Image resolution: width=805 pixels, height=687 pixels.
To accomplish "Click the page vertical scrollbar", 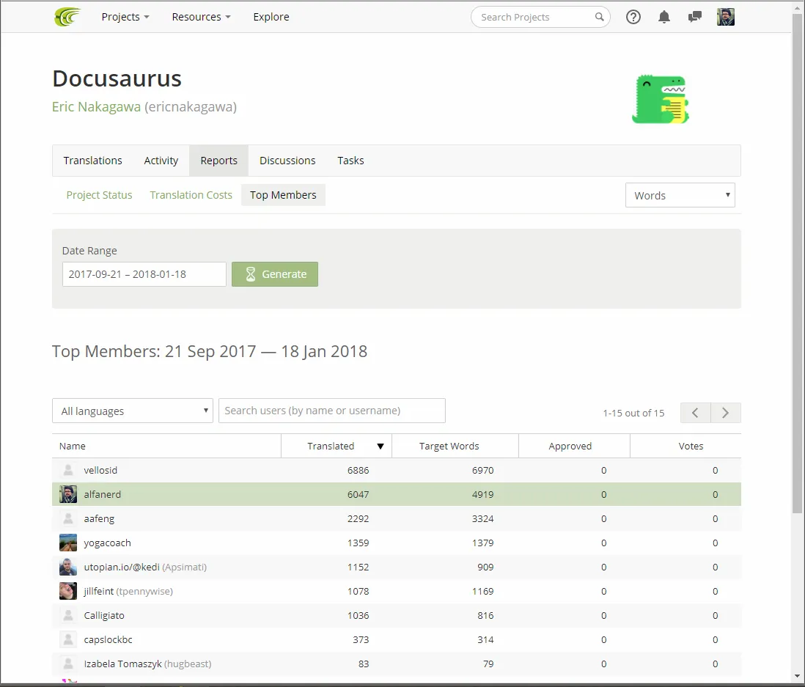I will (x=797, y=262).
